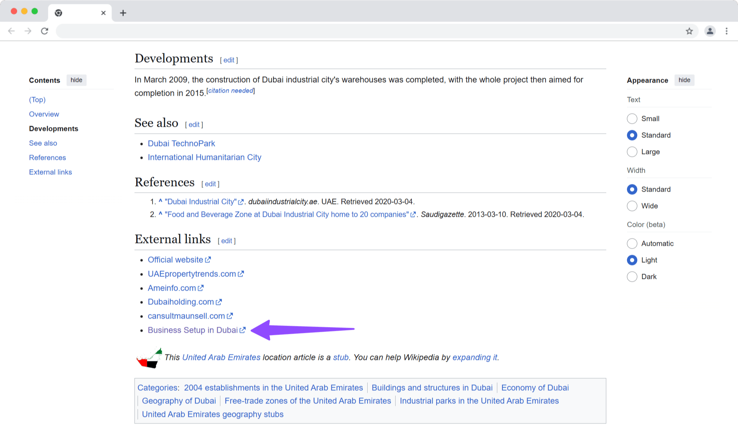This screenshot has width=738, height=435.
Task: Open the profile avatar menu
Action: (710, 31)
